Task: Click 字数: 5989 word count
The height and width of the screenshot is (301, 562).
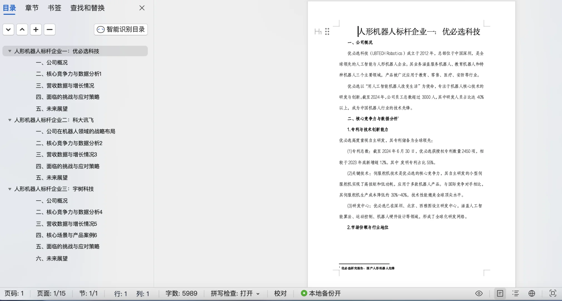Action: click(x=181, y=293)
